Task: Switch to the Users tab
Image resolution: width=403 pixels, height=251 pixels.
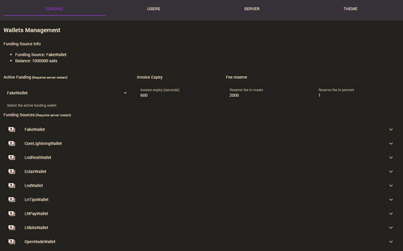Action: [x=153, y=9]
